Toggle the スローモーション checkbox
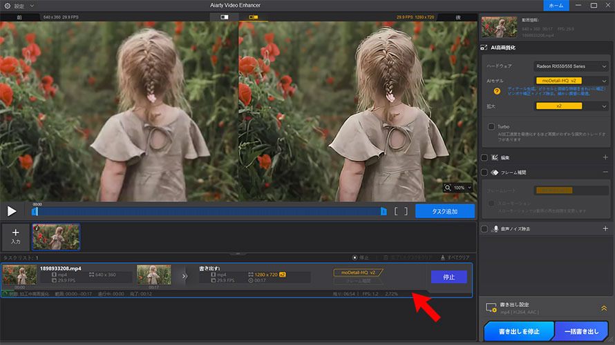615x345 pixels. (x=491, y=204)
